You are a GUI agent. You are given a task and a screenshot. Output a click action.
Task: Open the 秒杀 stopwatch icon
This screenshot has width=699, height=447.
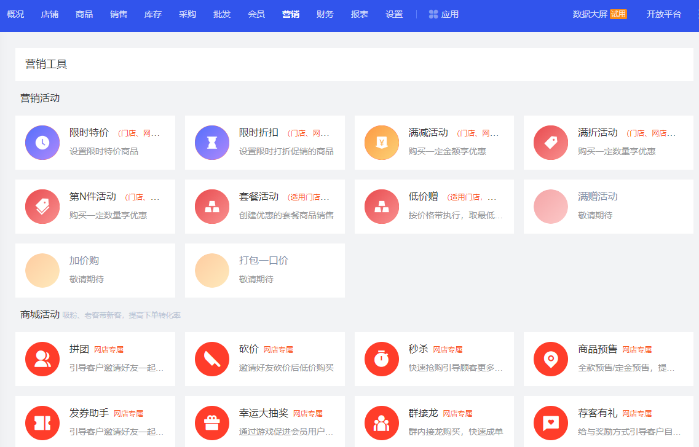[381, 359]
